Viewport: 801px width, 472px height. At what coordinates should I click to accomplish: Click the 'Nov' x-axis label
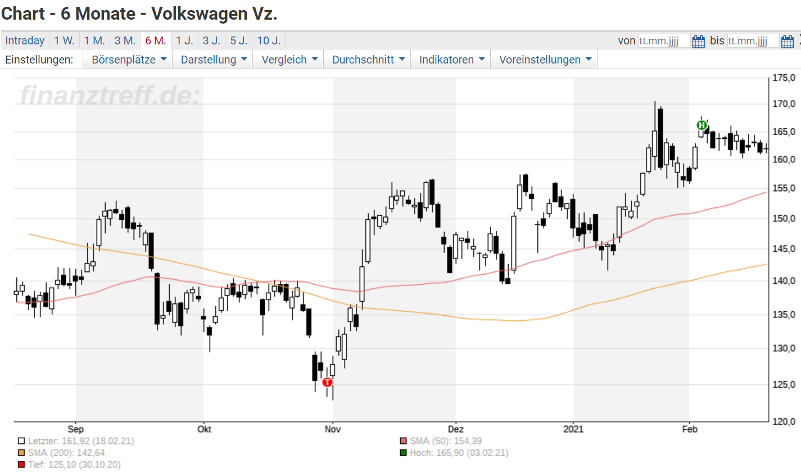[333, 429]
